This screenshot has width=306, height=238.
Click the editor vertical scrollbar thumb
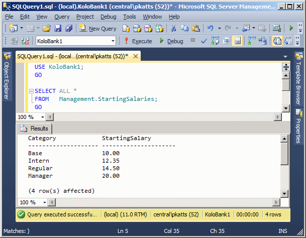tap(286, 85)
